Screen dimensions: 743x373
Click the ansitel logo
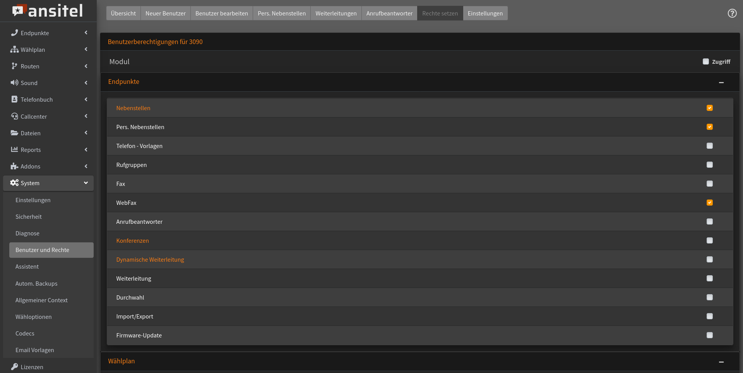(x=48, y=11)
